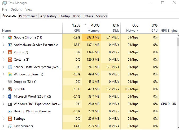Expand the Task Manager process row
The height and width of the screenshot is (130, 179).
(x=3, y=126)
